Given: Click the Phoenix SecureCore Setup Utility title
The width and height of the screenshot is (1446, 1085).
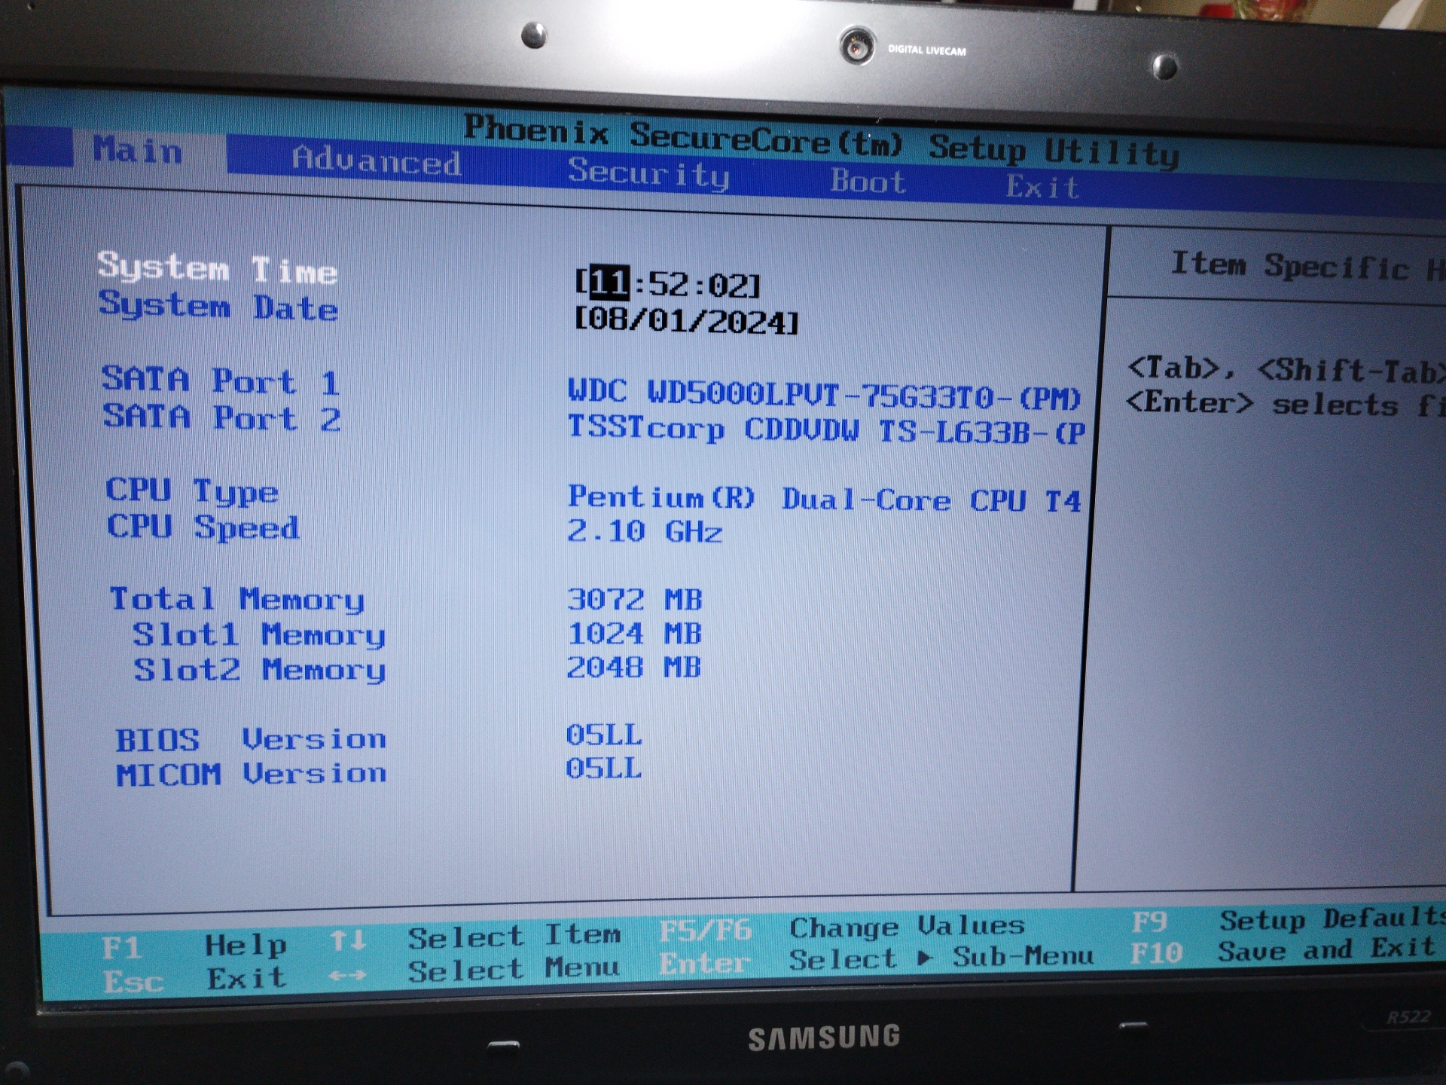Looking at the screenshot, I should 821,141.
